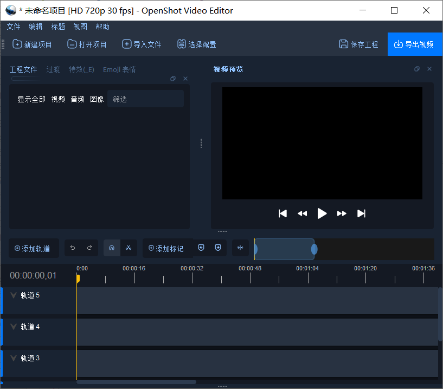Collapse track 轨道 4

13,326
